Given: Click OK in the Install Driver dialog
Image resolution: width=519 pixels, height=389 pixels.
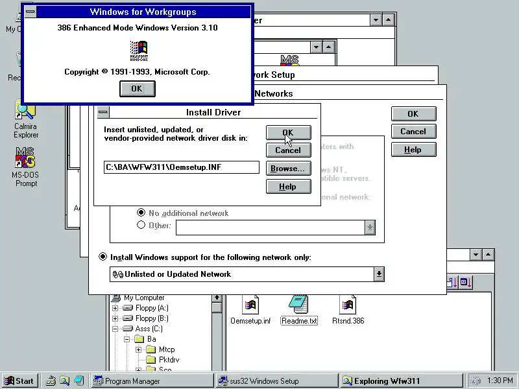Looking at the screenshot, I should coord(288,133).
